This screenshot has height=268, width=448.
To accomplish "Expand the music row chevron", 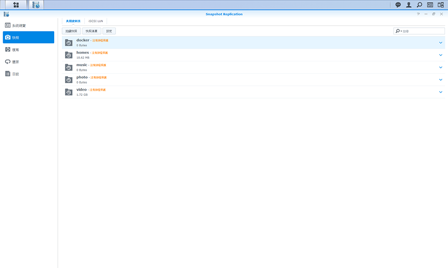I will click(441, 67).
